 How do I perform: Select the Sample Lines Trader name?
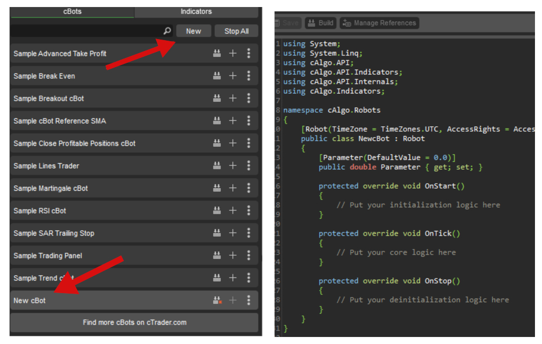(46, 166)
